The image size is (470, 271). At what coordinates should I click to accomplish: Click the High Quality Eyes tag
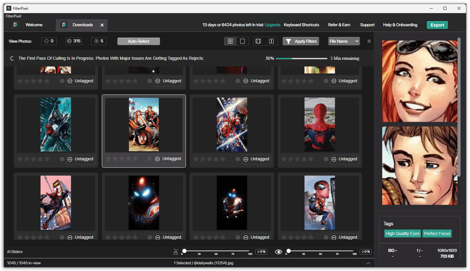coord(403,234)
